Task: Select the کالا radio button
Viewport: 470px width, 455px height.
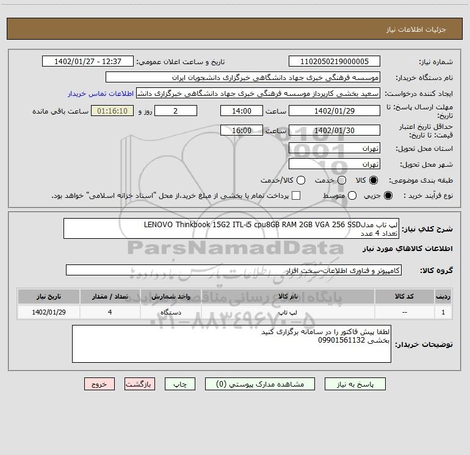Action: coord(374,180)
